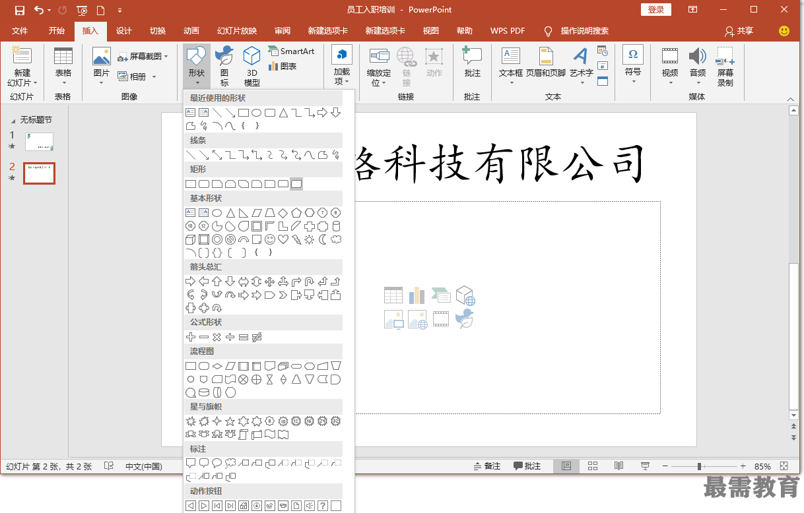Screen dimensions: 804x513
Task: Open the 屏幕截图 dropdown
Action: (x=166, y=57)
